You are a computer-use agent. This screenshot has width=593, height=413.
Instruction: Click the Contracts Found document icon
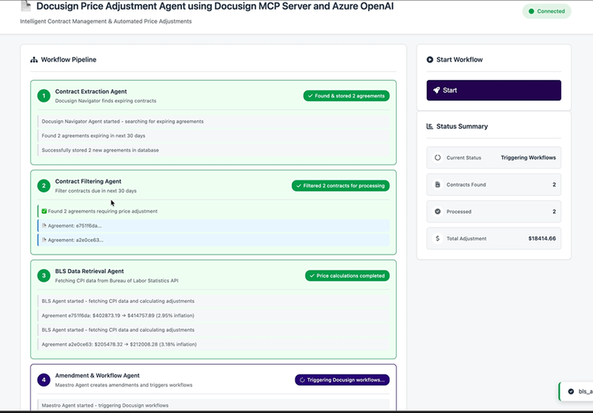(x=437, y=184)
